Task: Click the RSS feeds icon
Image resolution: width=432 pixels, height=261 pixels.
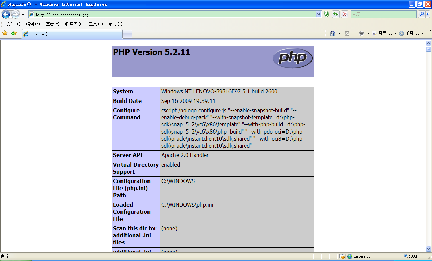Action: pos(347,34)
